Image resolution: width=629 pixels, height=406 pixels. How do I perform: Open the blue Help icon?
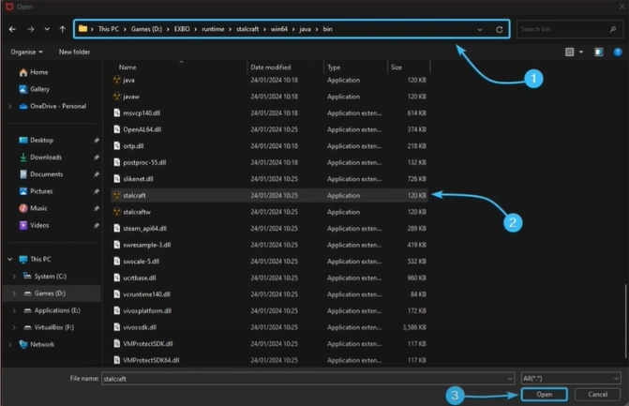pos(618,53)
